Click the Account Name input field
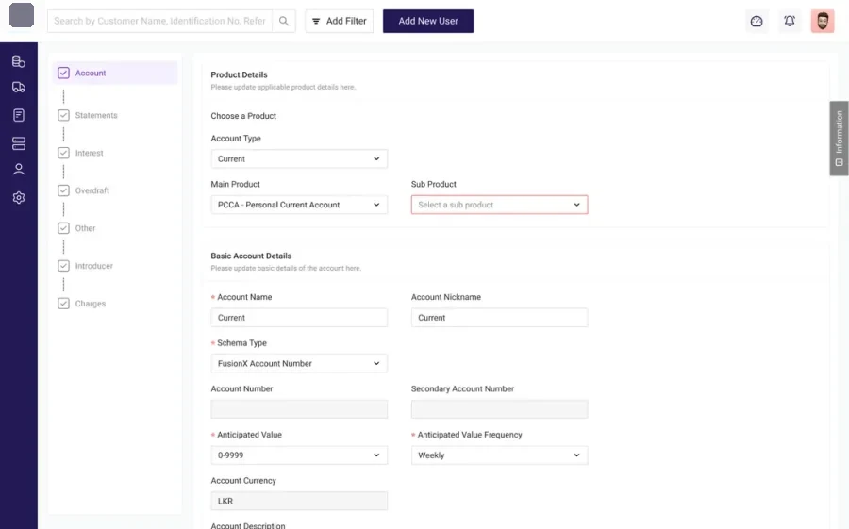 (x=299, y=318)
